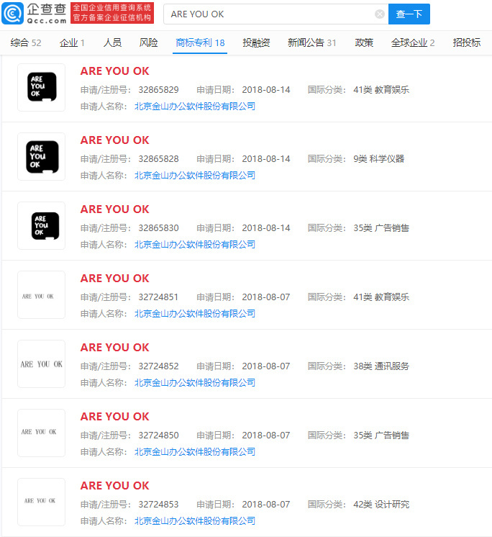
Task: Click applicant company link in row 32865830
Action: click(x=195, y=245)
